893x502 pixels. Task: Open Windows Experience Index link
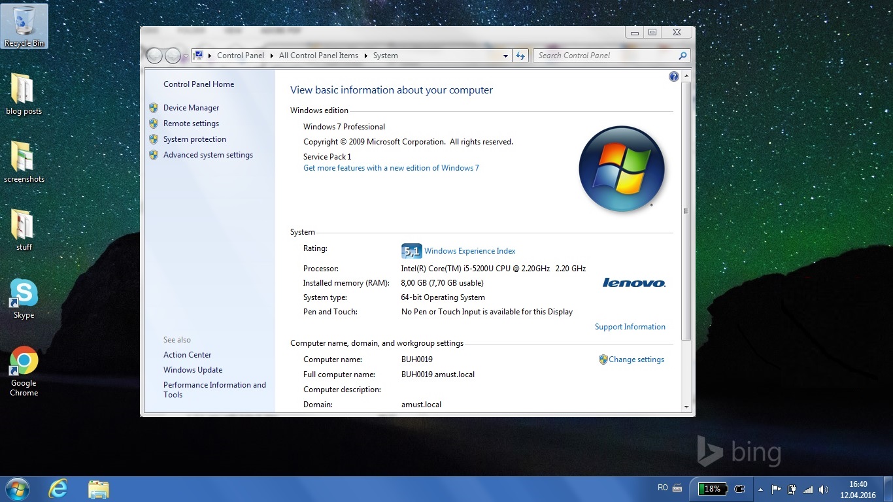click(x=469, y=251)
